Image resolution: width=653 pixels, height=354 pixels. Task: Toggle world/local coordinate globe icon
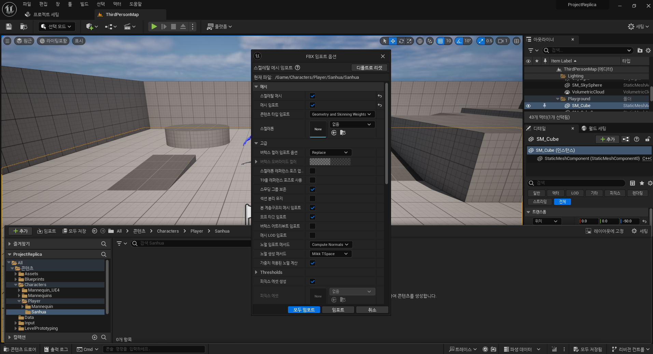(420, 41)
